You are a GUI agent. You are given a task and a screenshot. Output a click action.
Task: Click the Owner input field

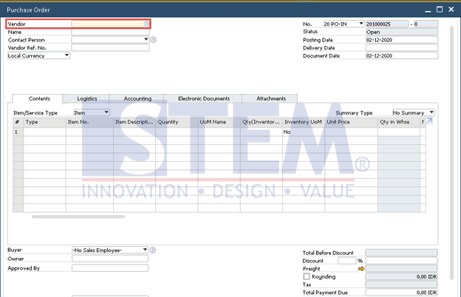click(110, 259)
